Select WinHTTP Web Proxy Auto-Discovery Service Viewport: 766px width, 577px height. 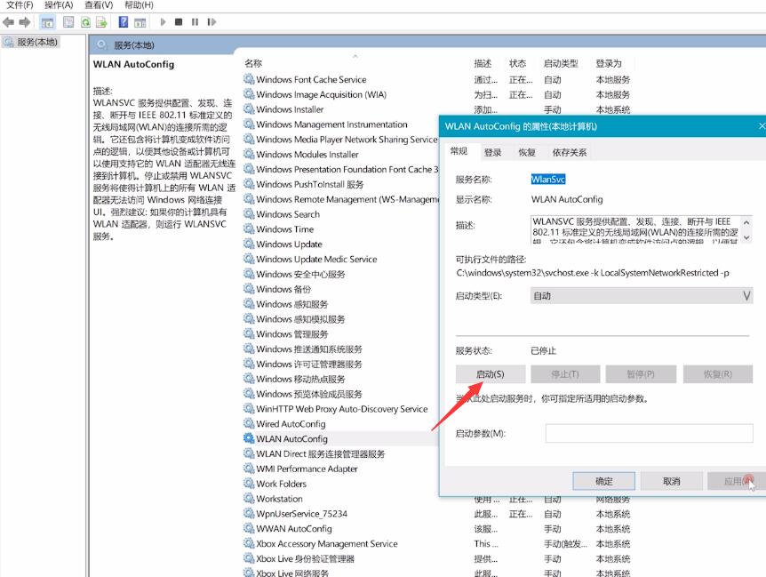pos(342,408)
